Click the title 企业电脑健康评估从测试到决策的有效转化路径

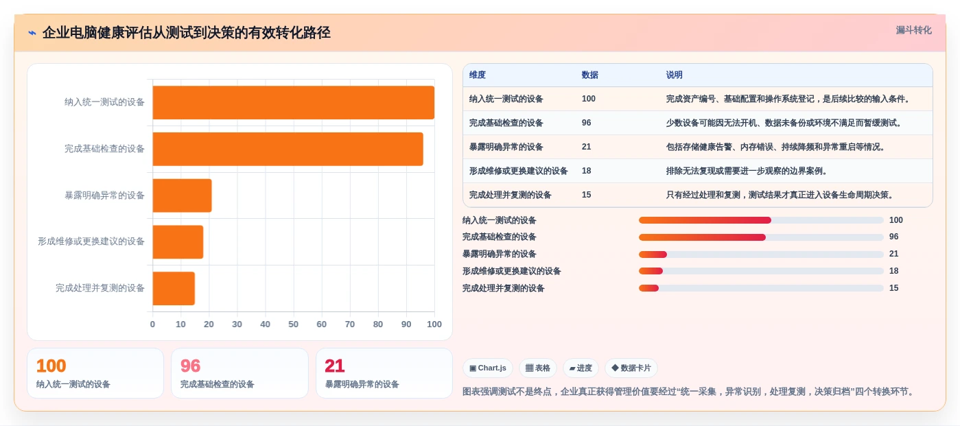[x=187, y=32]
